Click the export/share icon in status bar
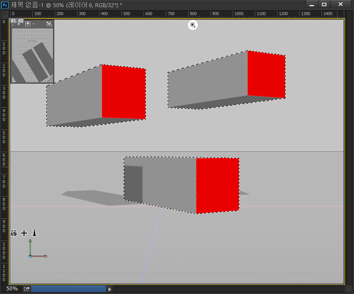This screenshot has height=294, width=354. pyautogui.click(x=27, y=289)
